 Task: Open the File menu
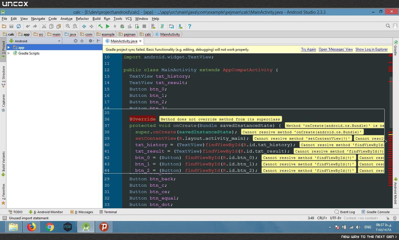(4, 18)
